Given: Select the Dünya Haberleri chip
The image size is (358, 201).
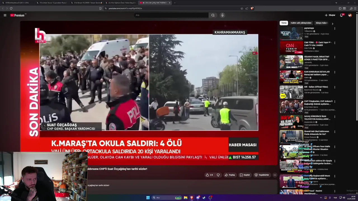Looking at the screenshot, I should click(322, 23).
